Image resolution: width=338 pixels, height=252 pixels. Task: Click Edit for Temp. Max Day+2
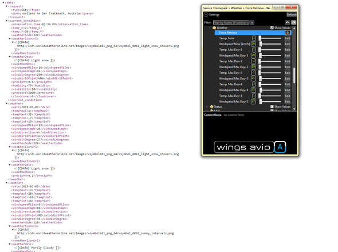[288, 61]
